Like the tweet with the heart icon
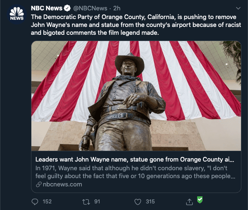The width and height of the screenshot is (248, 210). point(138,202)
